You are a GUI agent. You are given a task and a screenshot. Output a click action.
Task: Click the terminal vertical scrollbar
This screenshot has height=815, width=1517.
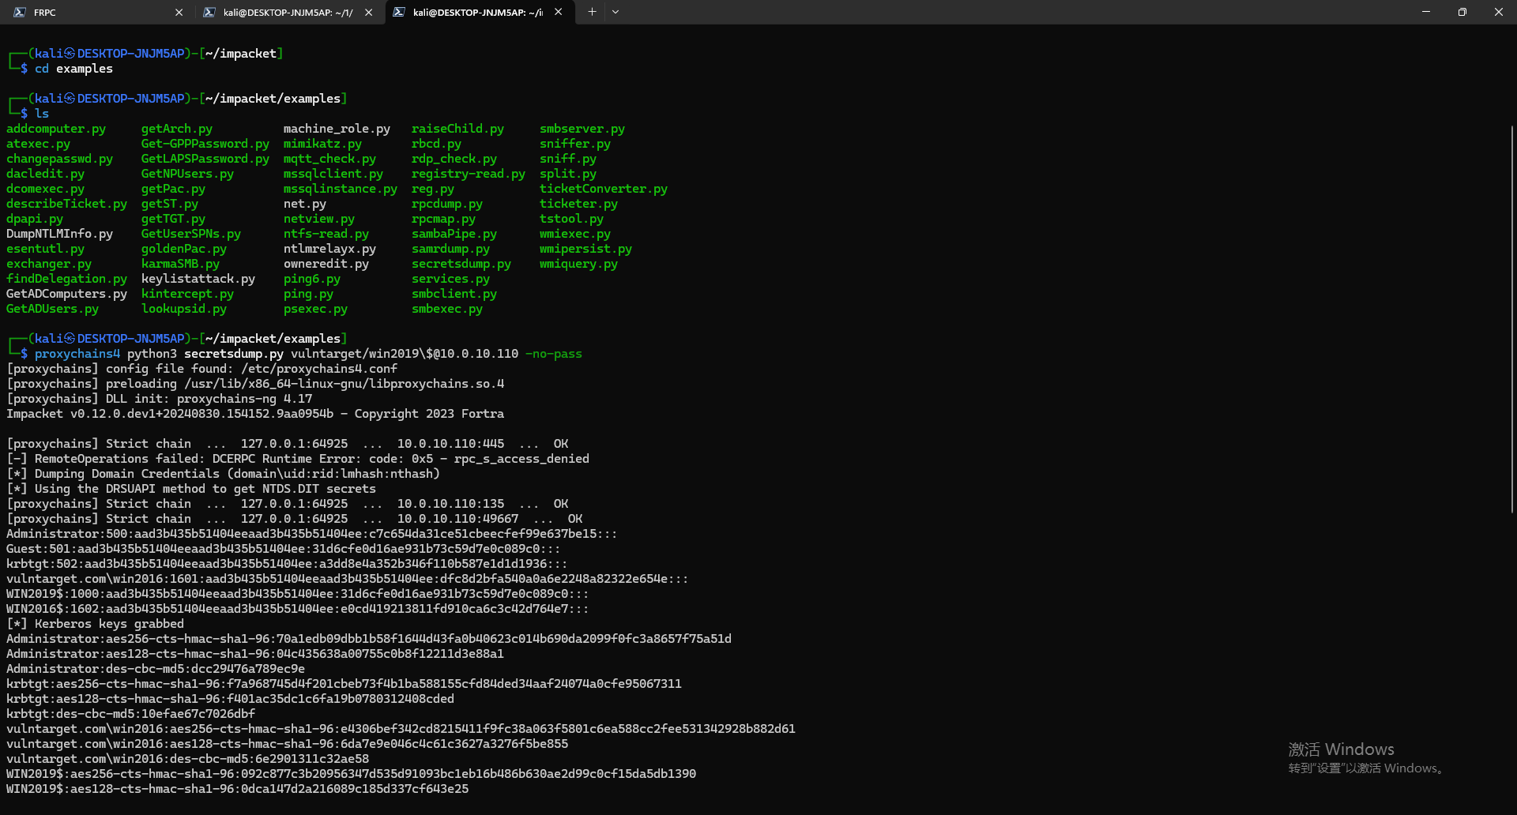1511,319
